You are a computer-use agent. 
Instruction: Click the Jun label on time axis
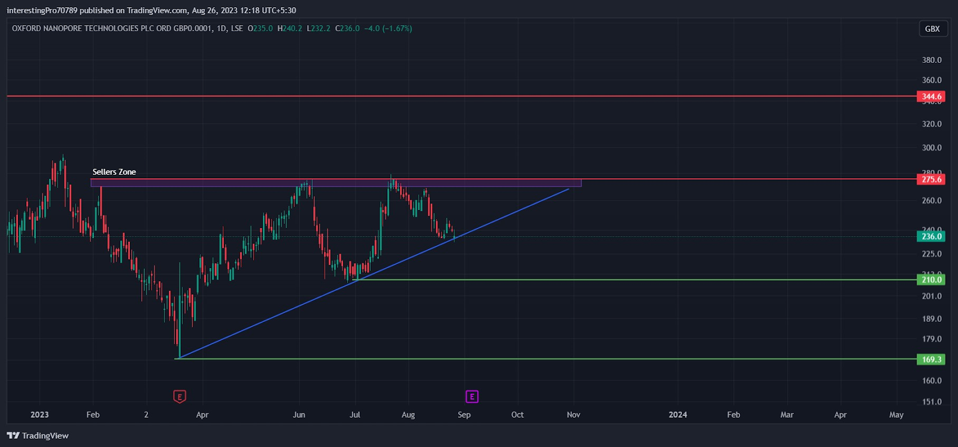pyautogui.click(x=299, y=415)
